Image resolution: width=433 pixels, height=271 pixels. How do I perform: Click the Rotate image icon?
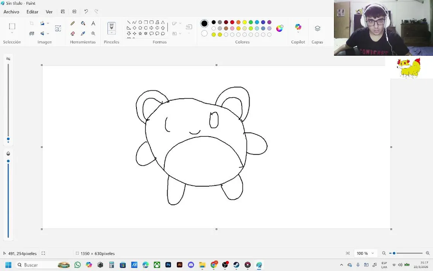[x=42, y=23]
